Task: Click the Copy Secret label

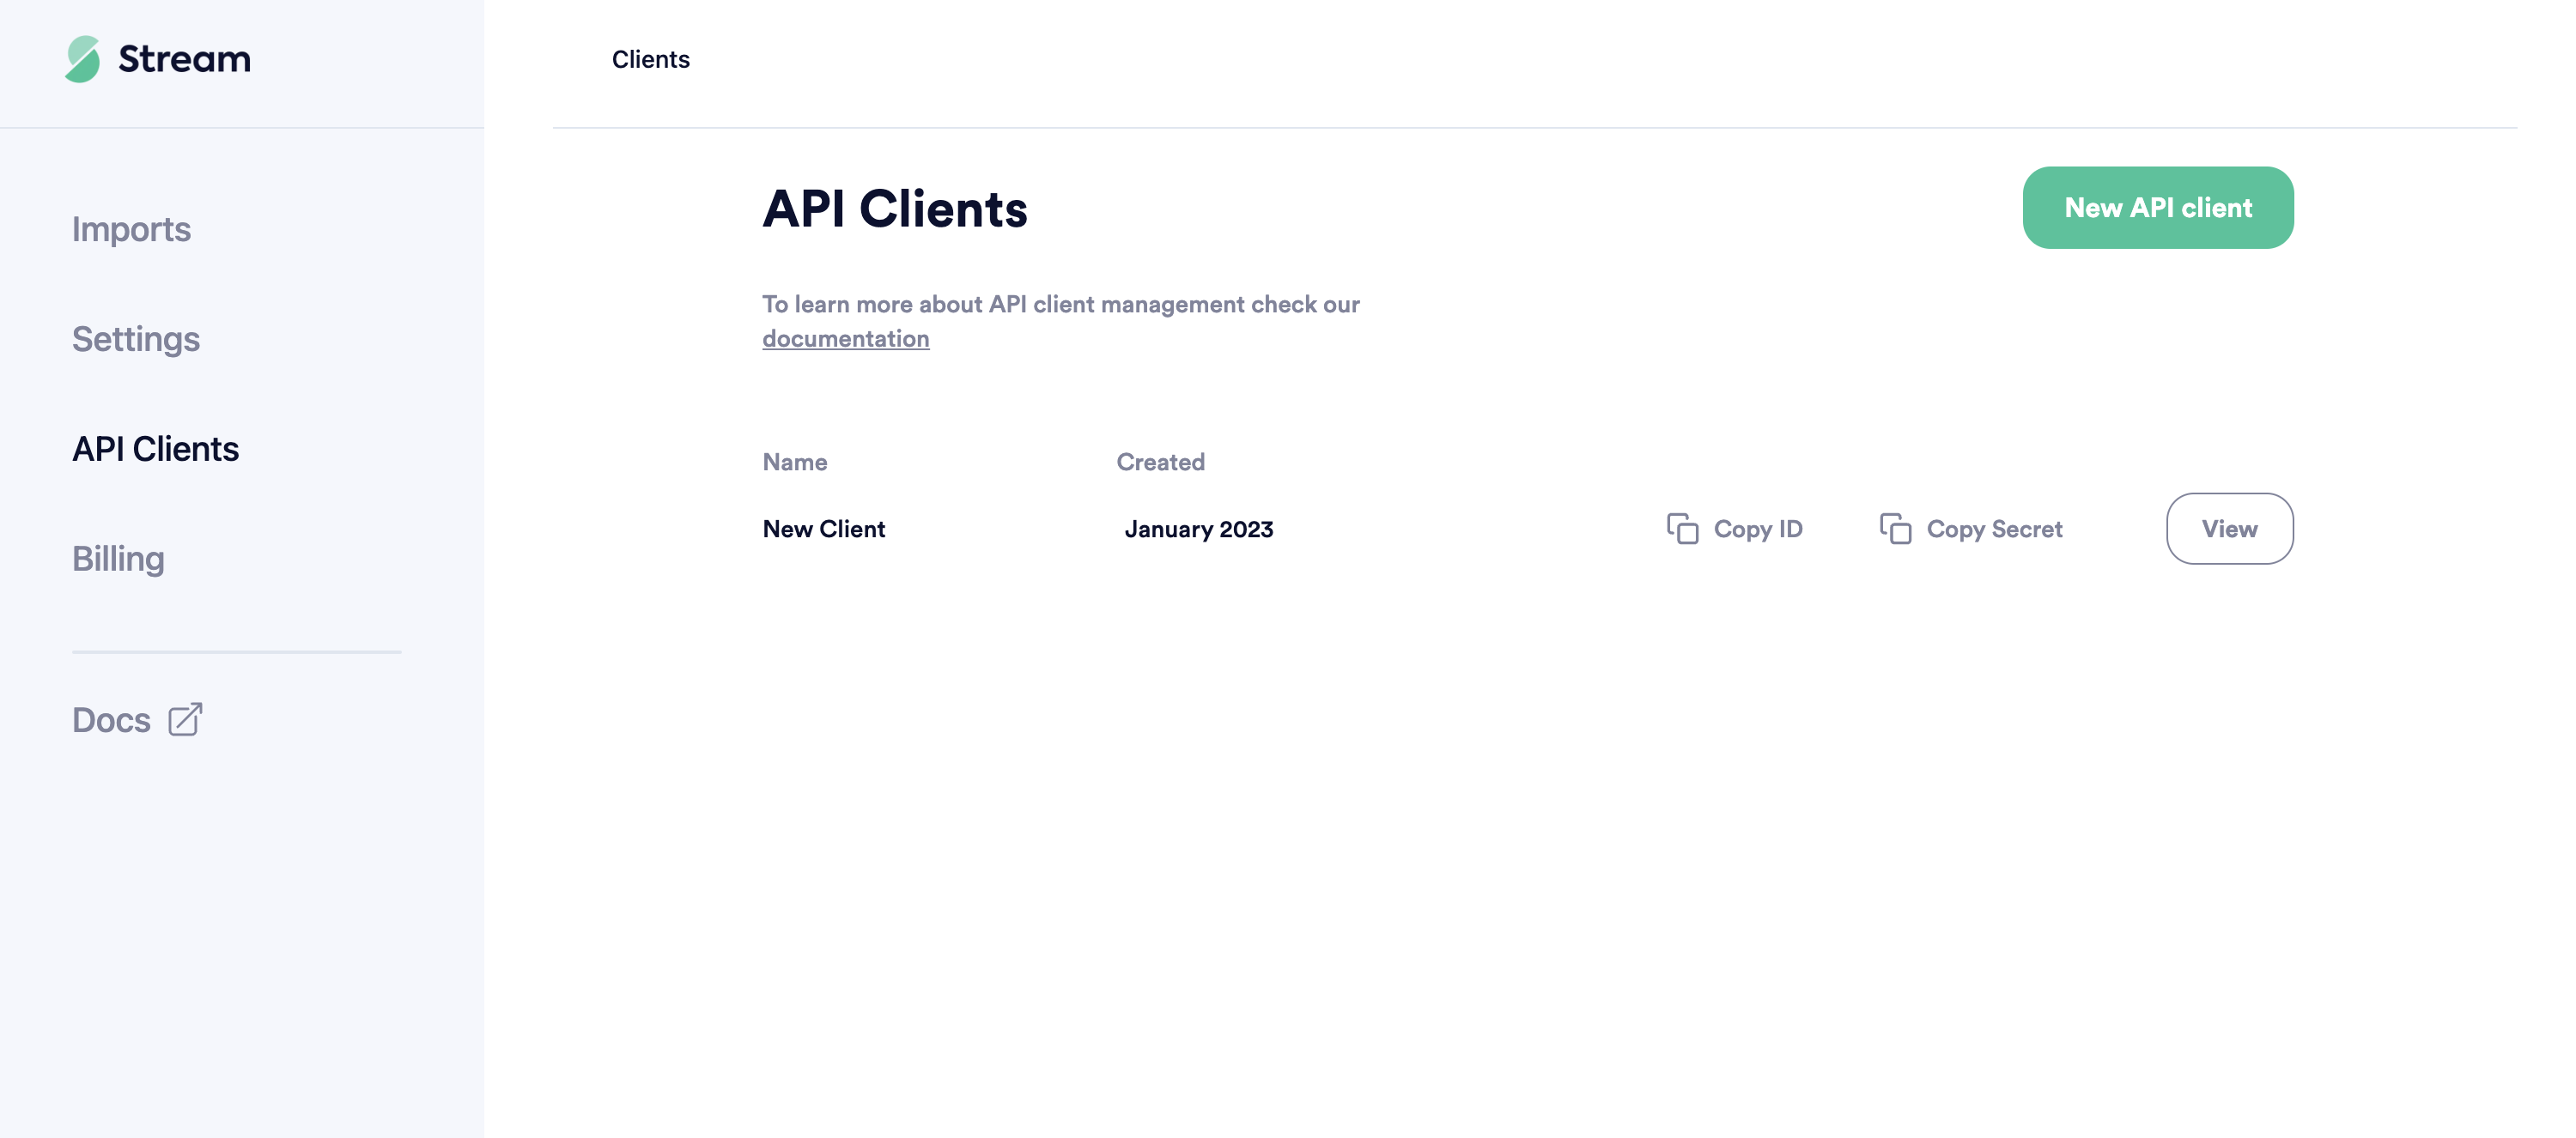Action: [1994, 530]
